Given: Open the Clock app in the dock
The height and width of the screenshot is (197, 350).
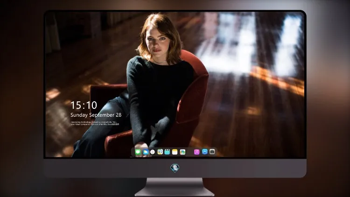Looking at the screenshot, I should [x=153, y=152].
